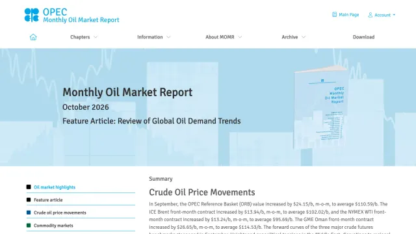Open Commodity markets in sidebar

tap(53, 226)
